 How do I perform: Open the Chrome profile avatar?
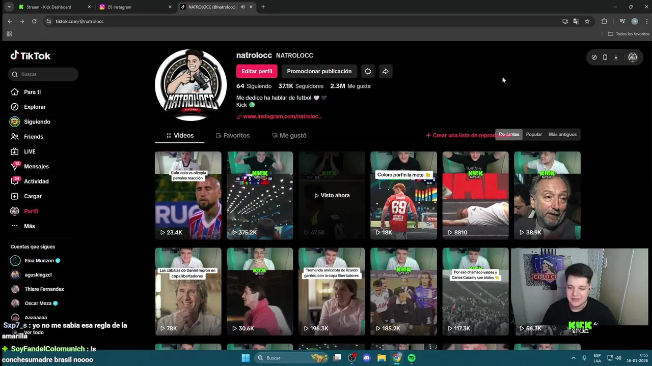point(634,21)
